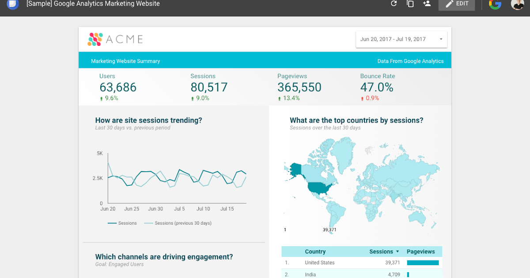Open the Jun 20 - Jul 19 date range dropdown
Screen dimensions: 530x278
(x=401, y=39)
